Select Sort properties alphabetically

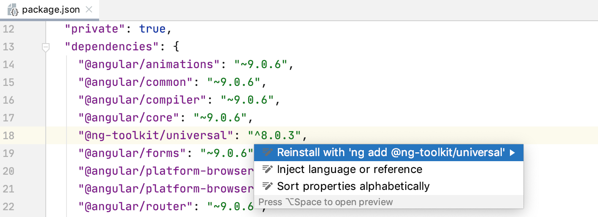pos(388,186)
